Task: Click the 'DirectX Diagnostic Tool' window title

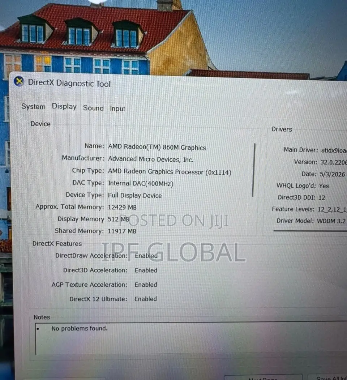Action: coord(69,83)
